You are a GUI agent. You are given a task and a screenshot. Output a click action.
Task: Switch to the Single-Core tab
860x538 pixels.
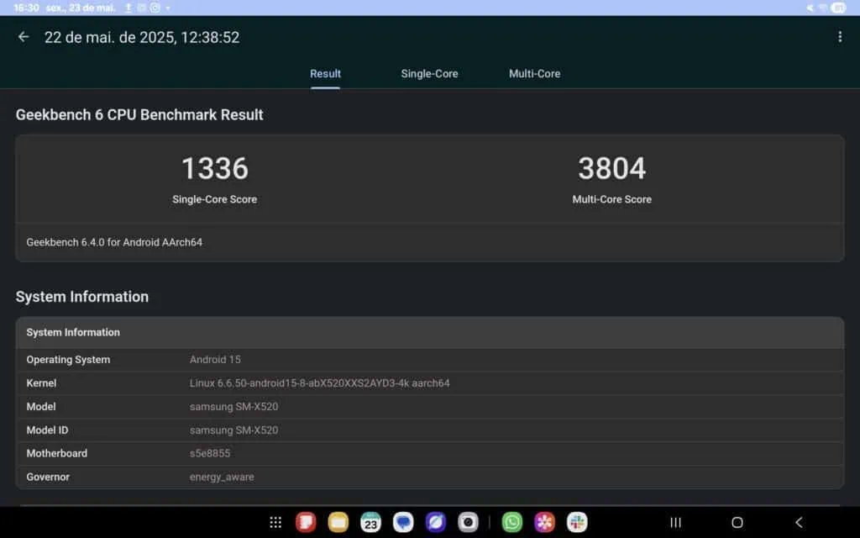pyautogui.click(x=429, y=74)
